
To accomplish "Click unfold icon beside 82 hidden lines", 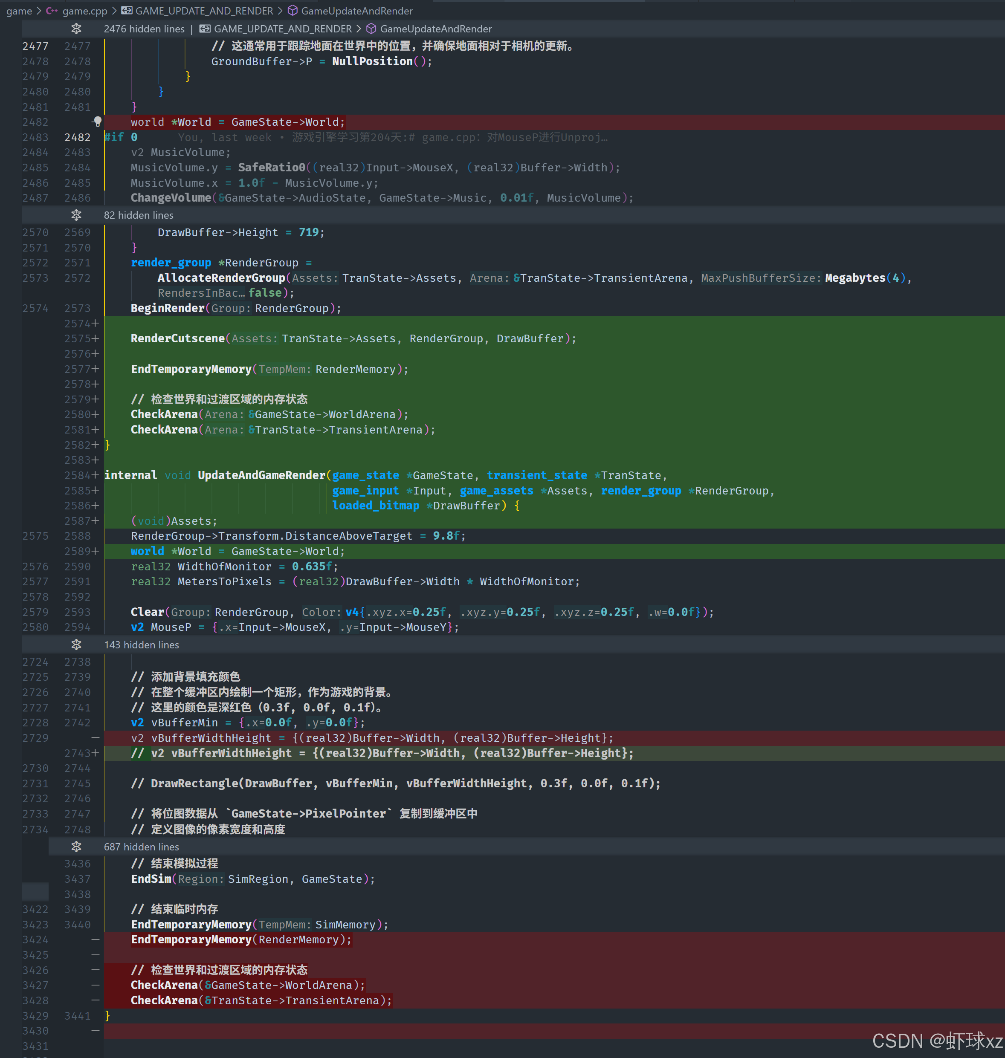I will 76,215.
